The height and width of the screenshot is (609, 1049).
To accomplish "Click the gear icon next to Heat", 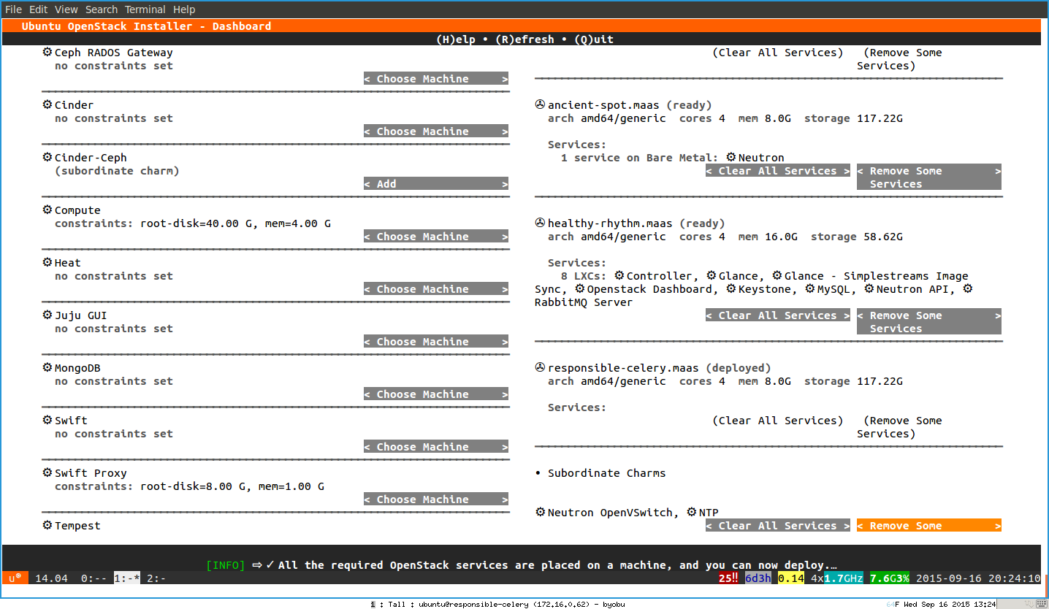I will 47,263.
